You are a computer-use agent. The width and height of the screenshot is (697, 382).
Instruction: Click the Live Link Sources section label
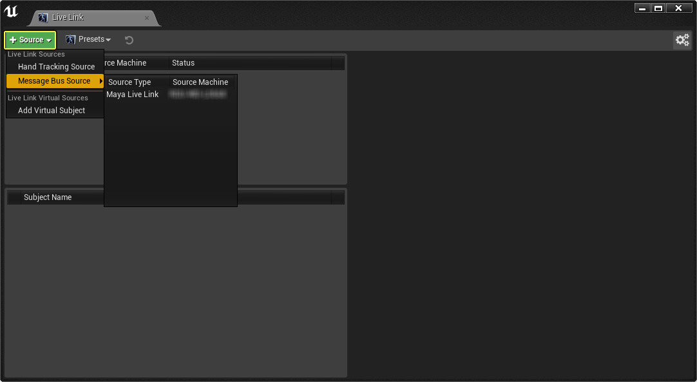[36, 54]
